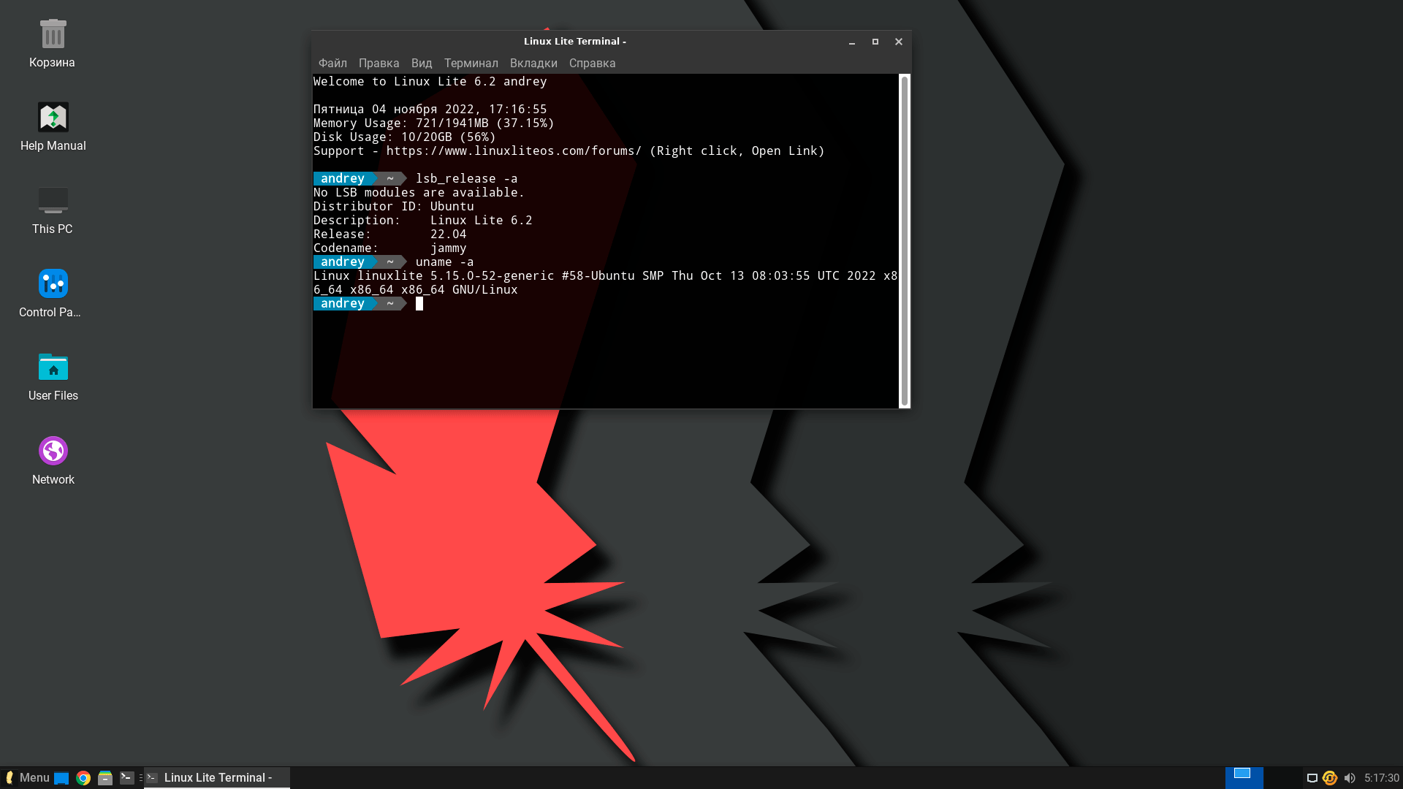Open This PC desktop icon

click(53, 201)
